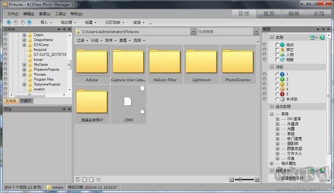The image size is (334, 193).
Task: Zoom out thumbnails with the minus icon
Action: click(x=232, y=180)
